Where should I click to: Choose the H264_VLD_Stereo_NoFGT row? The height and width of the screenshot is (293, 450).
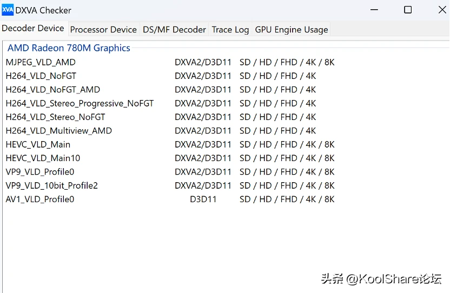(x=56, y=117)
